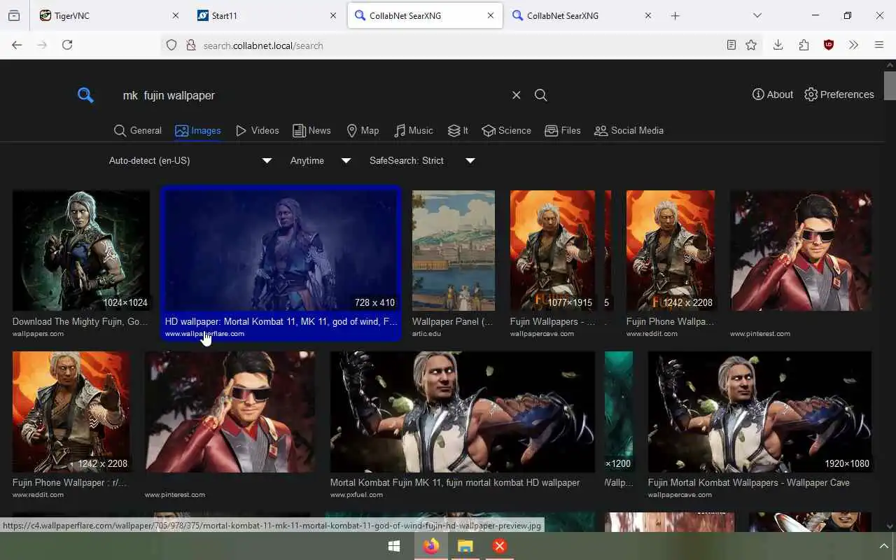Open Firefox View button

[x=14, y=15]
